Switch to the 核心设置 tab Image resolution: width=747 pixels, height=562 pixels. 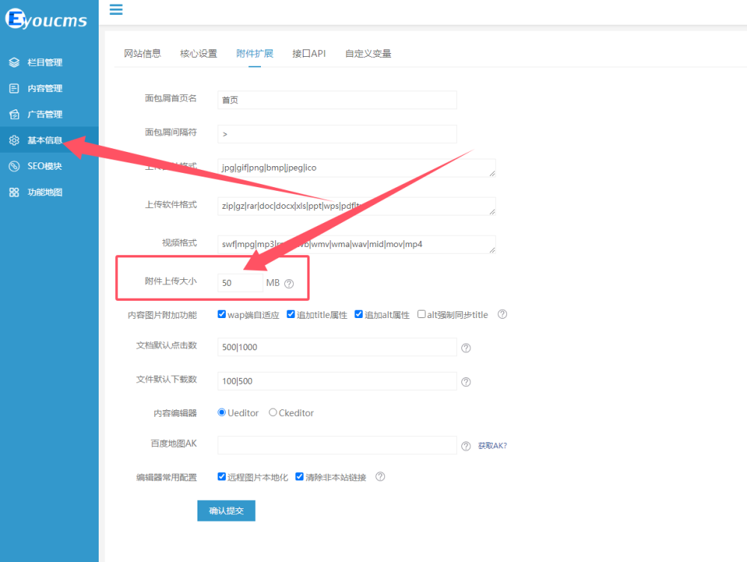(199, 53)
